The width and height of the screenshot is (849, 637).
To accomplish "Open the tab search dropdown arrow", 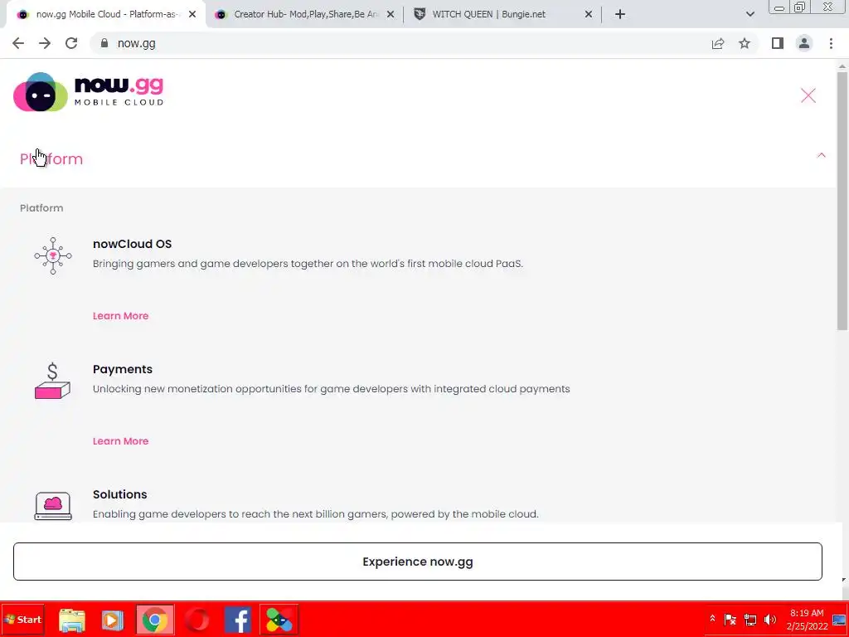I will click(x=750, y=15).
